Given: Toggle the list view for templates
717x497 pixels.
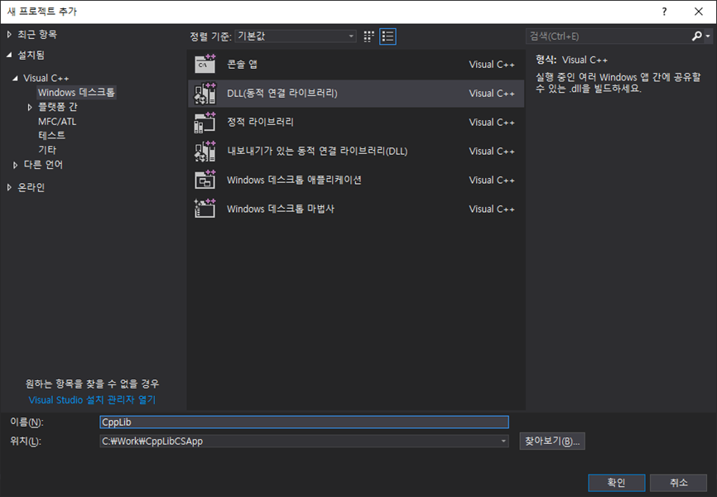Looking at the screenshot, I should coord(387,36).
